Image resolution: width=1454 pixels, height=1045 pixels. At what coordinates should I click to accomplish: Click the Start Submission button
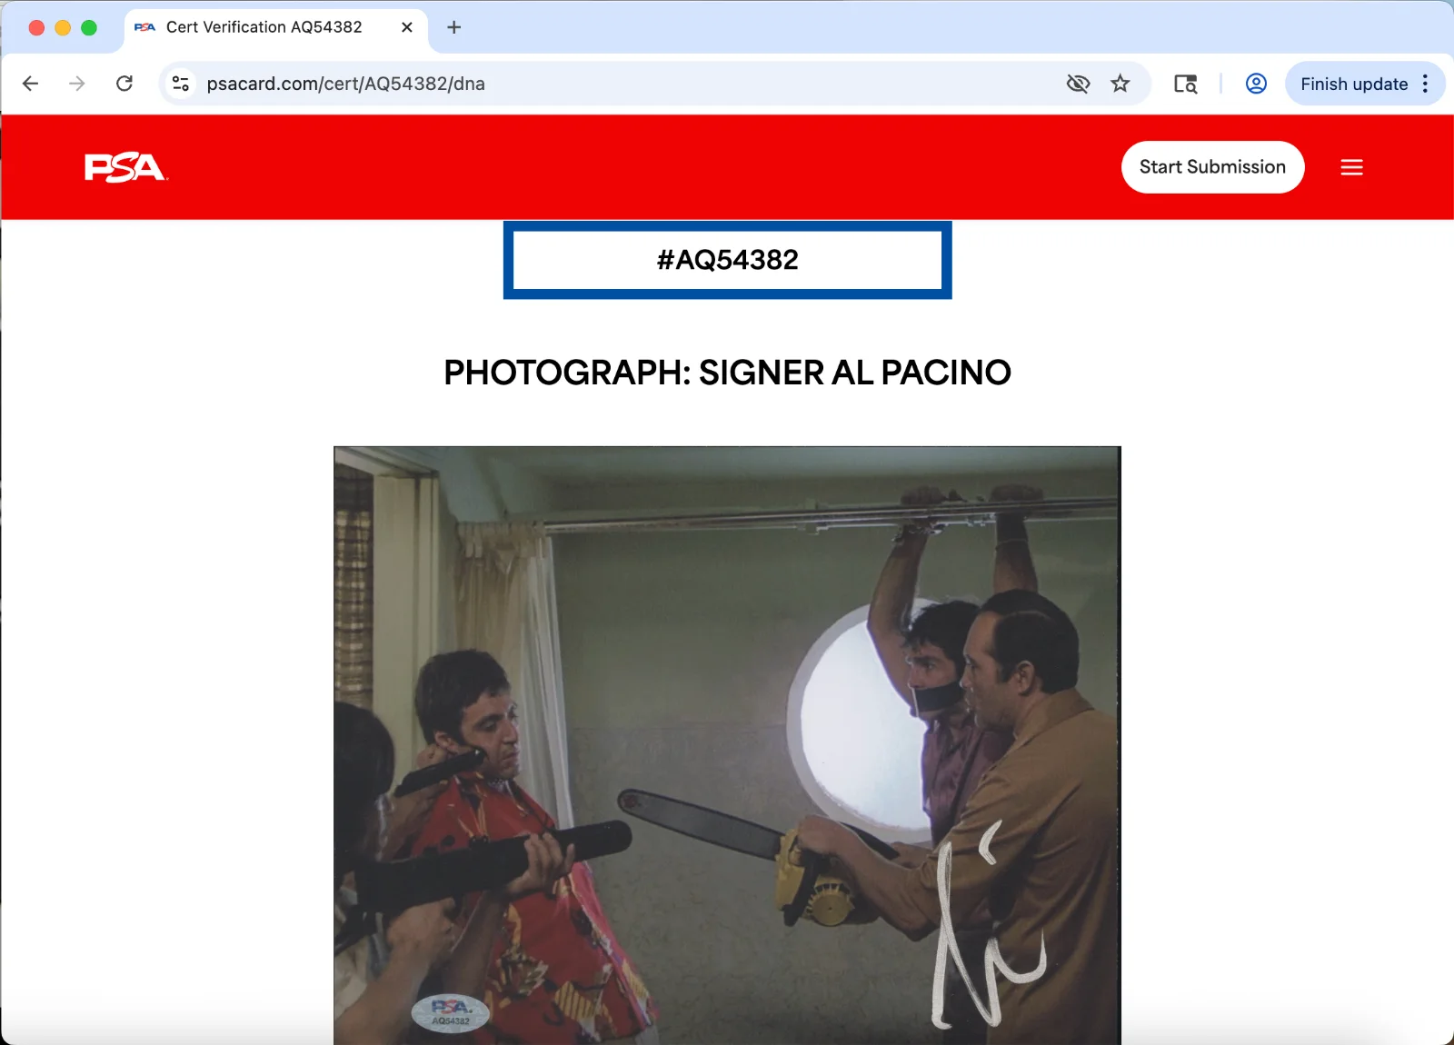pos(1212,167)
